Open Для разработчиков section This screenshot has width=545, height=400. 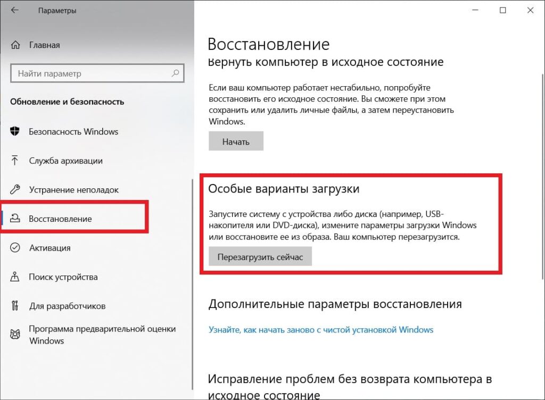point(67,306)
